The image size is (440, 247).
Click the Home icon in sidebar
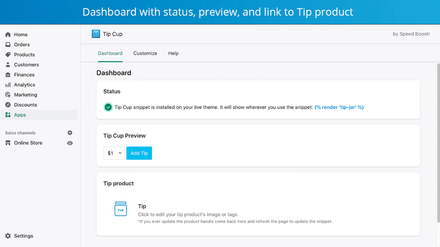tap(8, 34)
